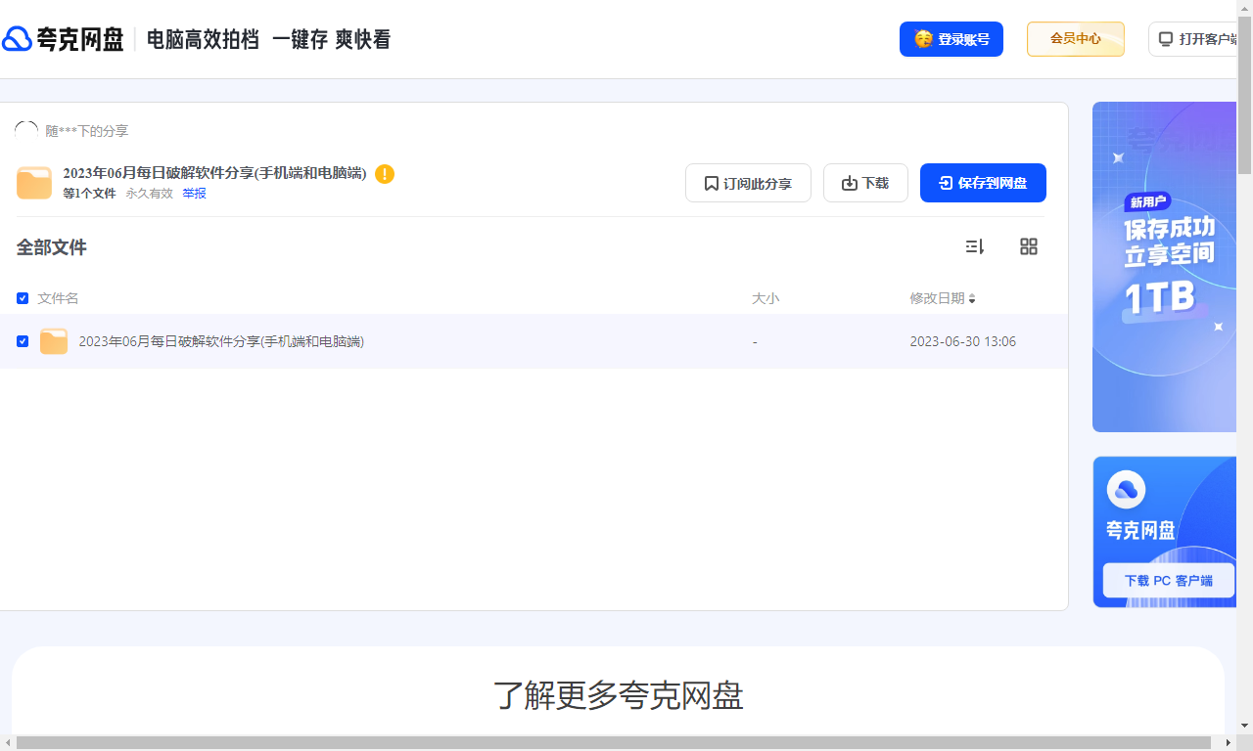Screen dimensions: 1253x751
Task: Click the 夸克网盘 cloud icon in download banner
Action: pos(1126,489)
